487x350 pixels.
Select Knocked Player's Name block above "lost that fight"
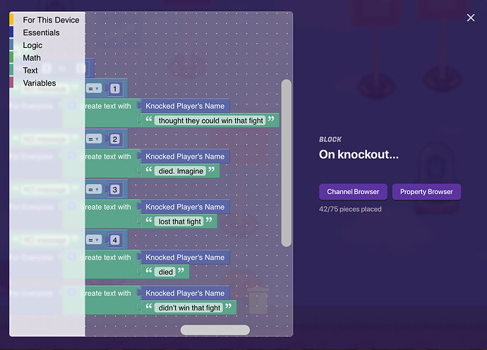(x=185, y=207)
